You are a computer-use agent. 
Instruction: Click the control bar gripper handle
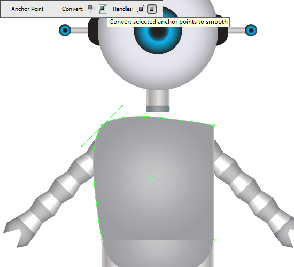3,9
